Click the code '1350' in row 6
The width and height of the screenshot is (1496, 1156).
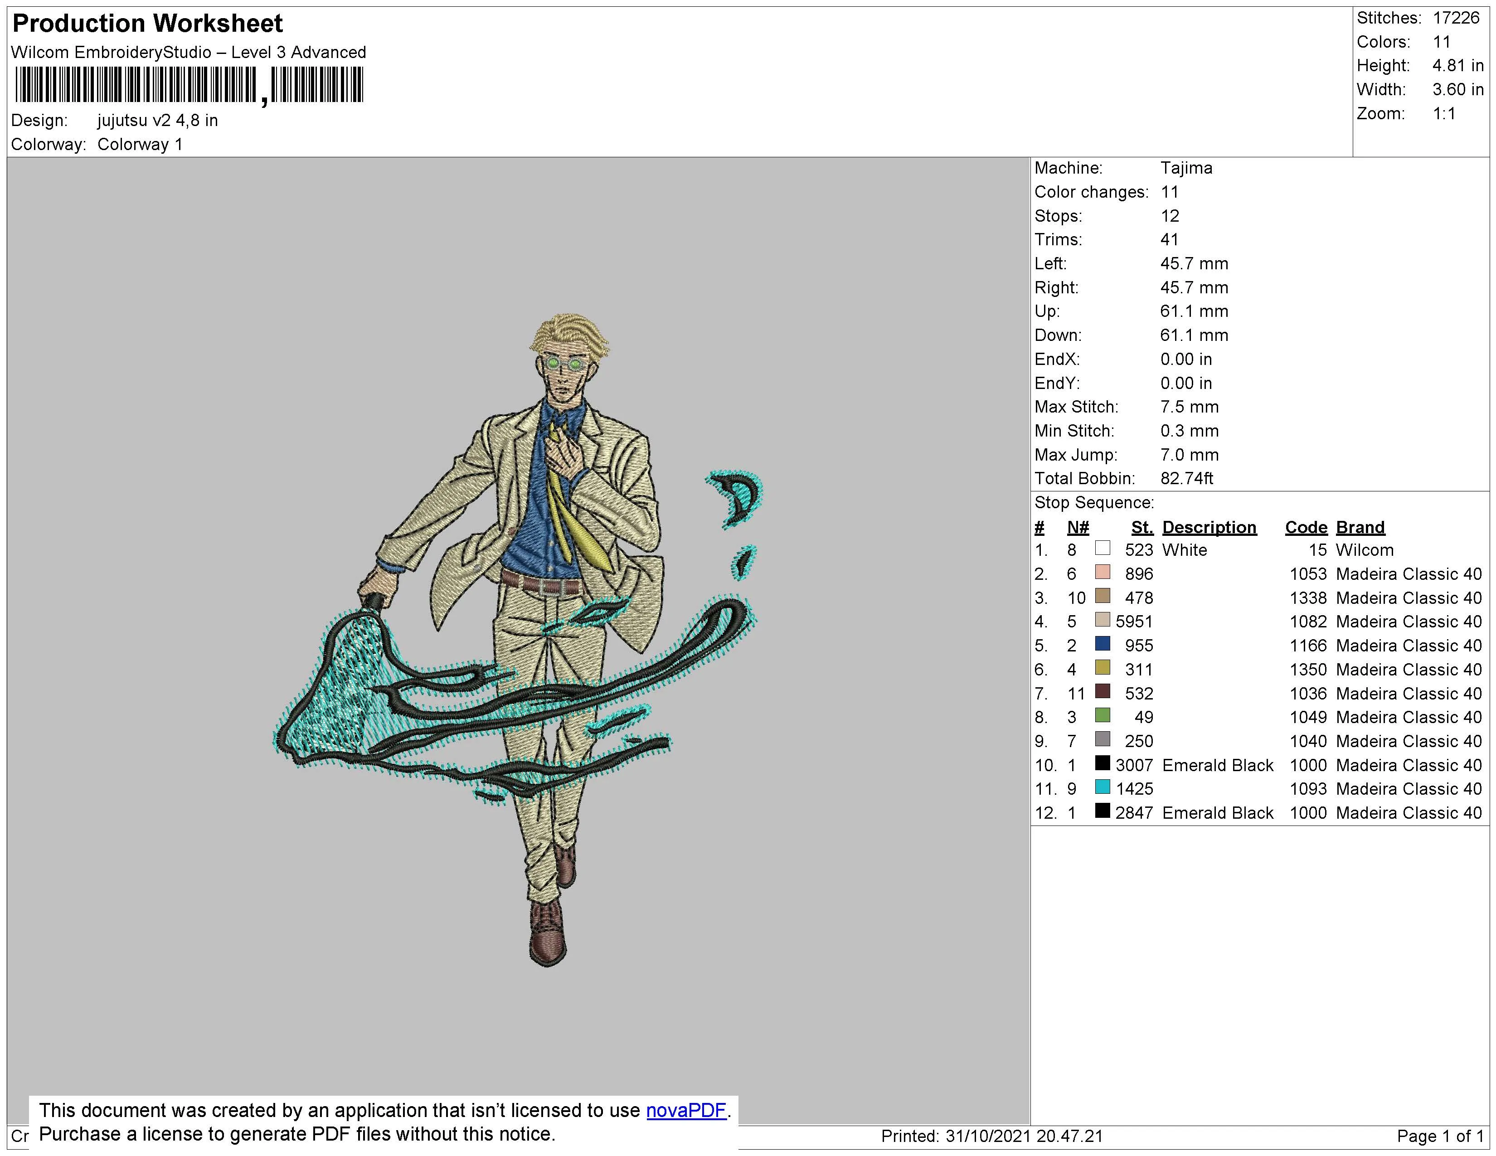[x=1308, y=670]
